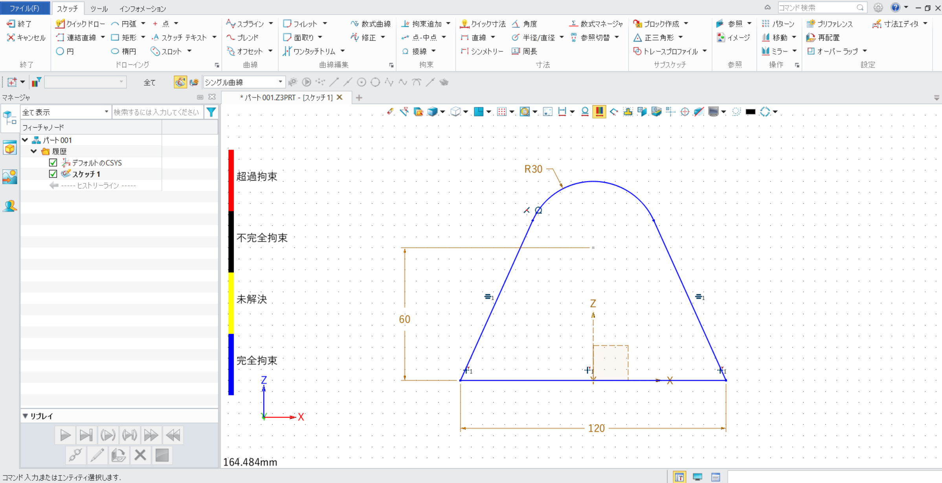942x483 pixels.
Task: Click the 検索するには入力してください search field
Action: coord(158,112)
